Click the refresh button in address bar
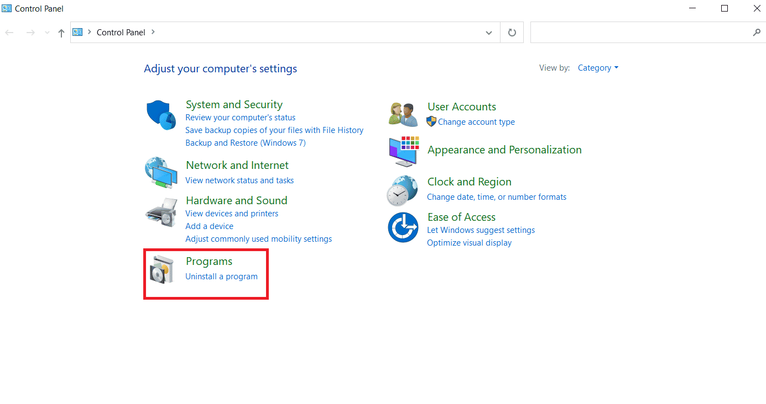 (x=512, y=33)
